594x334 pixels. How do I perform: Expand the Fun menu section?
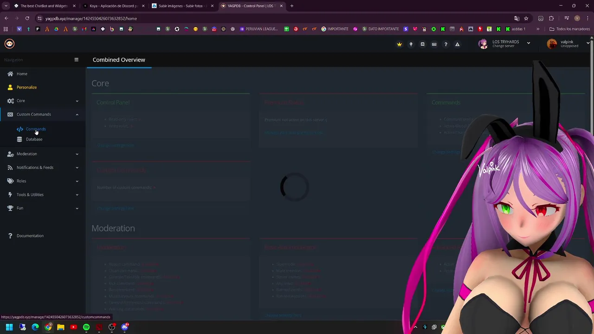point(43,208)
